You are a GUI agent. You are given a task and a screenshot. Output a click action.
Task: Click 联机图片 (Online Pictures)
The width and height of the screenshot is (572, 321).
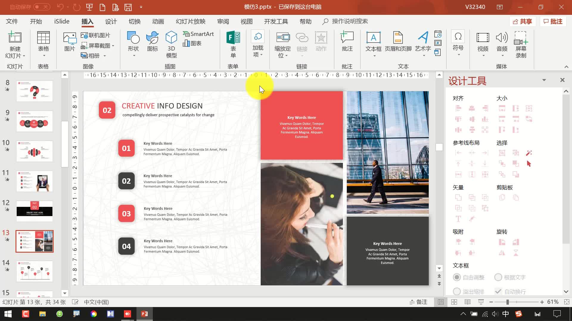[x=96, y=35]
